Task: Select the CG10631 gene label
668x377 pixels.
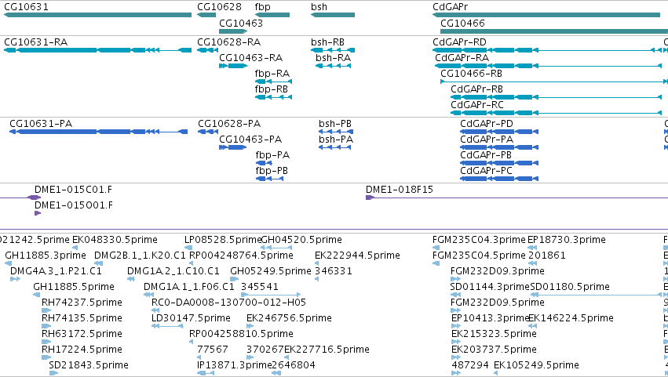Action: (26, 7)
